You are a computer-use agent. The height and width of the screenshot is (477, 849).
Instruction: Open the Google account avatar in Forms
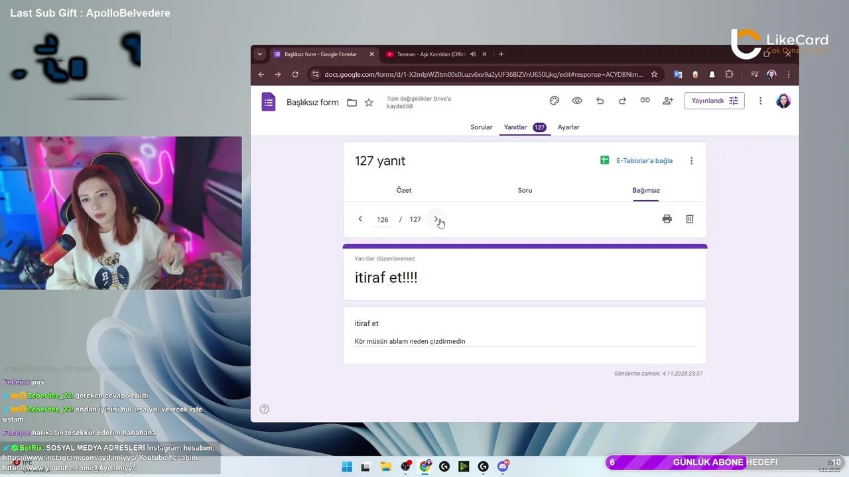click(x=783, y=101)
